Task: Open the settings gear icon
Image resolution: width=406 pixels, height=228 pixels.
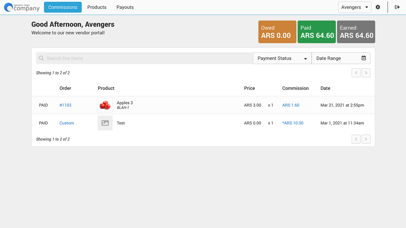Action: click(x=378, y=7)
